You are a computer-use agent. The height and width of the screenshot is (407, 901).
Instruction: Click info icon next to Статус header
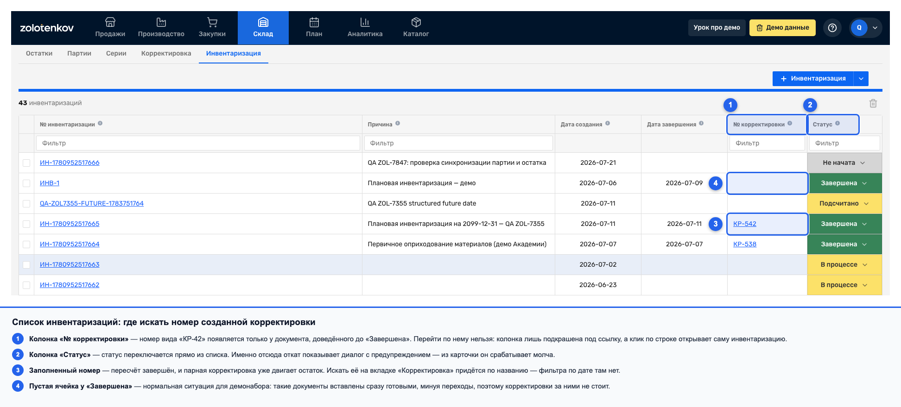tap(838, 124)
